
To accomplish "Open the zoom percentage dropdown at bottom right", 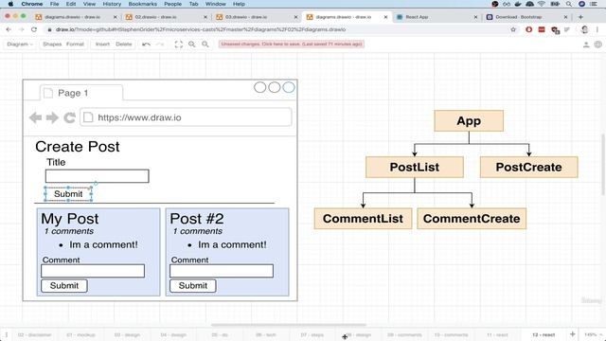I will pos(593,334).
